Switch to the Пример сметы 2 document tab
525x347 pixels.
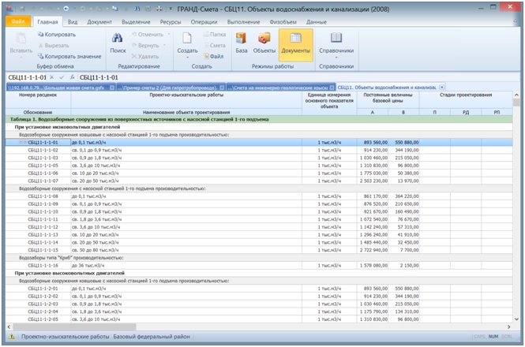point(171,88)
